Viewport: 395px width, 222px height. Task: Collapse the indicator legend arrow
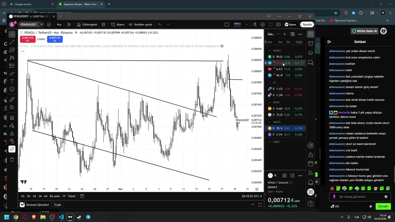[23, 51]
